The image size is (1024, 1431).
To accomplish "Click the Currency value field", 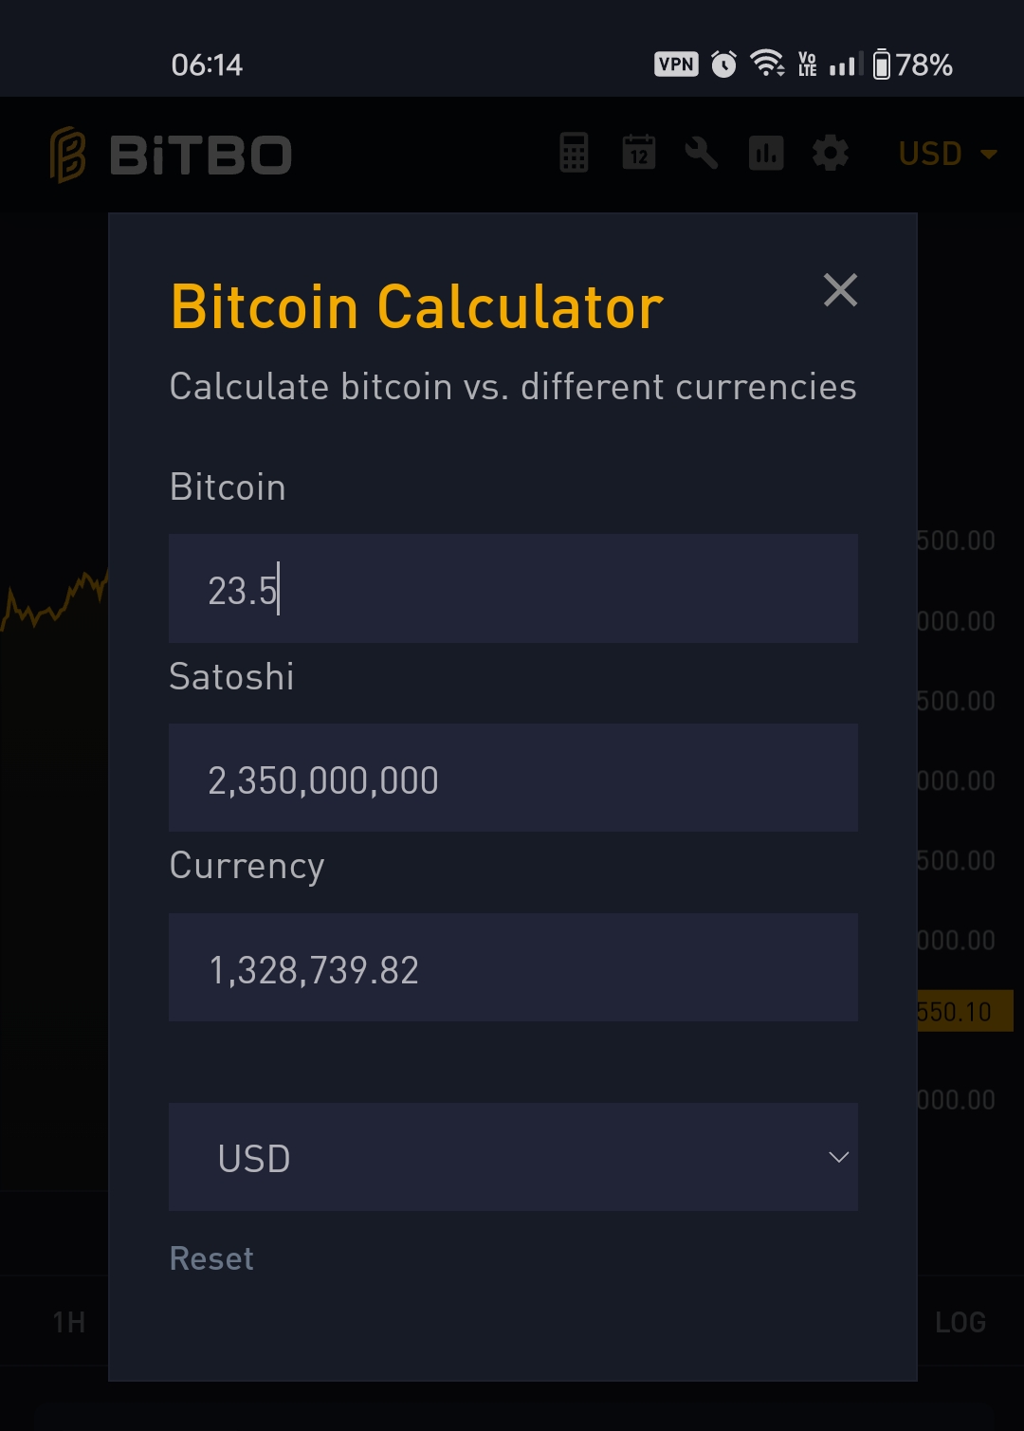I will pyautogui.click(x=513, y=968).
